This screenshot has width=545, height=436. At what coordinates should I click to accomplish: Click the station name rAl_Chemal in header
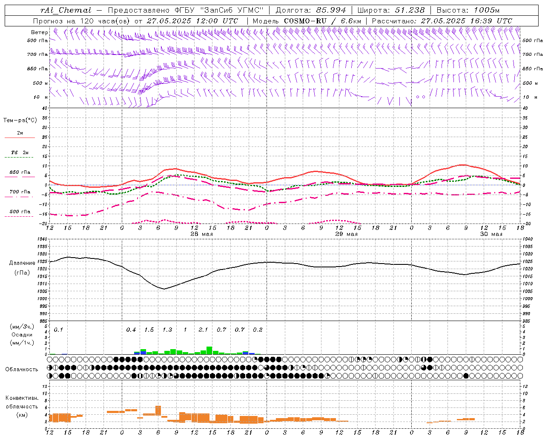click(x=66, y=10)
